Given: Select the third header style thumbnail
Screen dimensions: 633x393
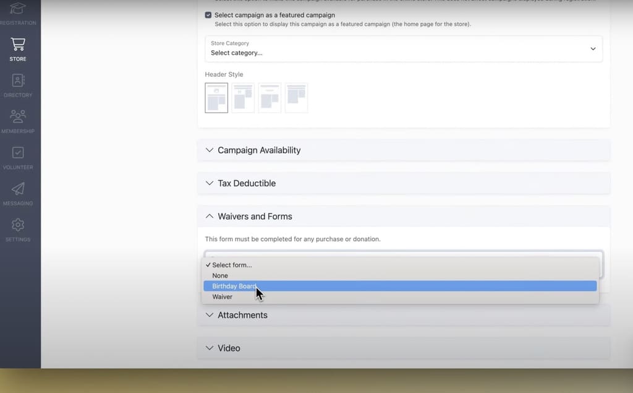Looking at the screenshot, I should pyautogui.click(x=270, y=98).
